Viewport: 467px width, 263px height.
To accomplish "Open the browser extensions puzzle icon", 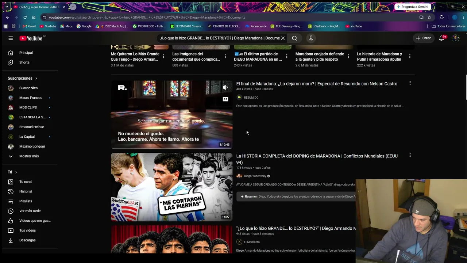I will [441, 17].
